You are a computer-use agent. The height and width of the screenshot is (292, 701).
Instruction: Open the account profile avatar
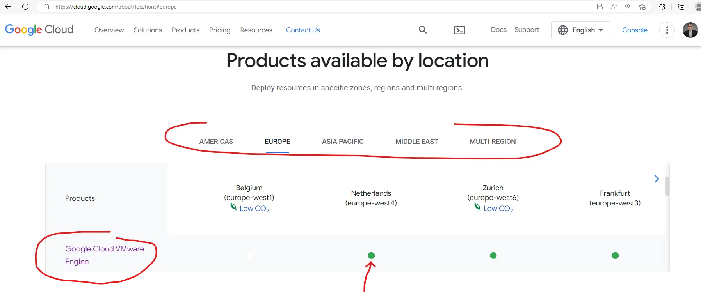(x=690, y=30)
